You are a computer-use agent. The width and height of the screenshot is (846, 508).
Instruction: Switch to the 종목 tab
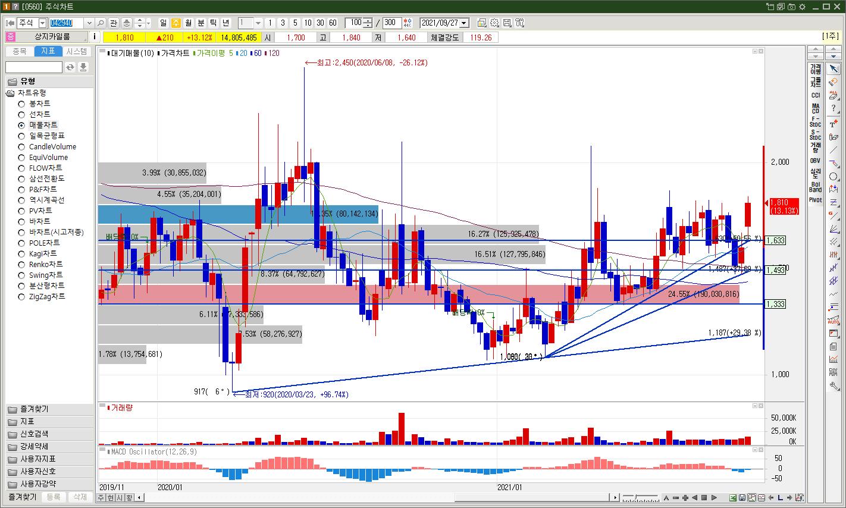19,52
